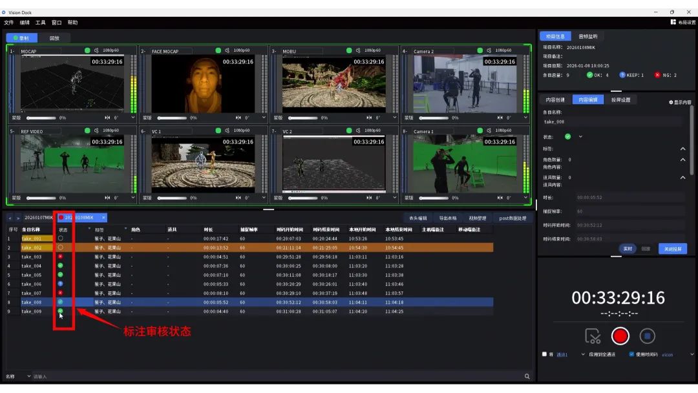Image resolution: width=698 pixels, height=393 pixels.
Task: Mute audio on the MOCAP channel
Action: click(x=96, y=50)
